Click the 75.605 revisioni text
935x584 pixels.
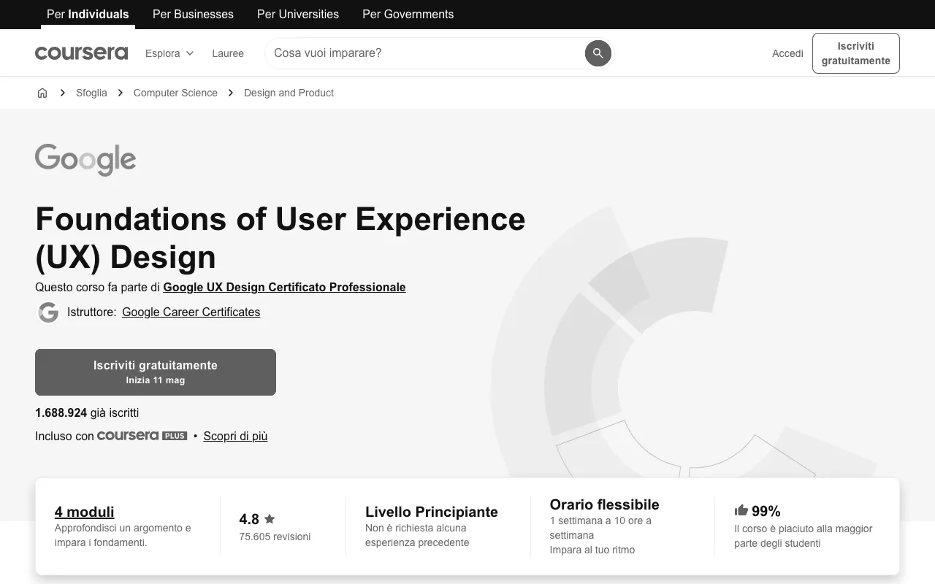[x=275, y=537]
